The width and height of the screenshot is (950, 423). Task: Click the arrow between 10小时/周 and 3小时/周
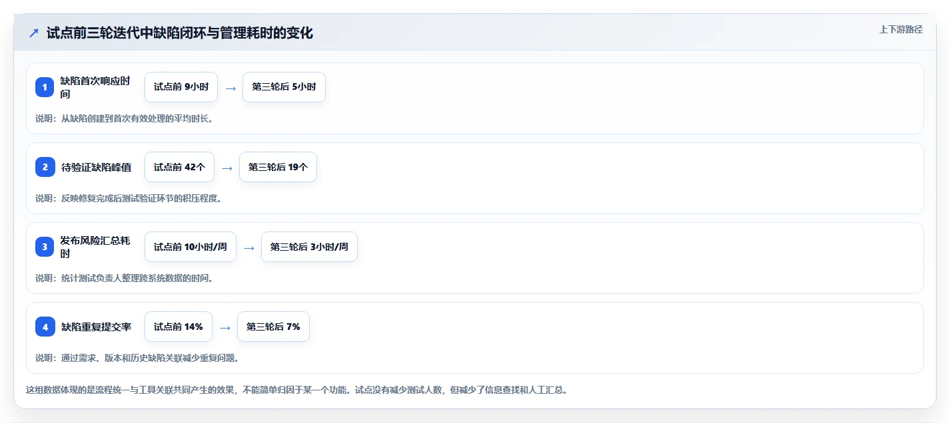pos(249,247)
